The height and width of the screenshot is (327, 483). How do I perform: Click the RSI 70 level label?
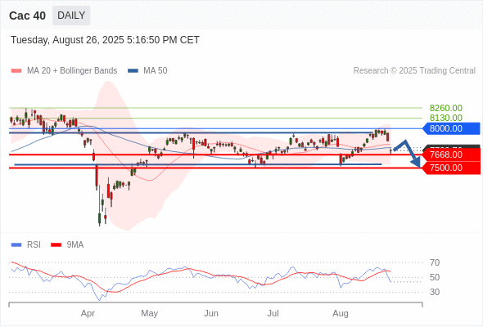[x=435, y=262]
